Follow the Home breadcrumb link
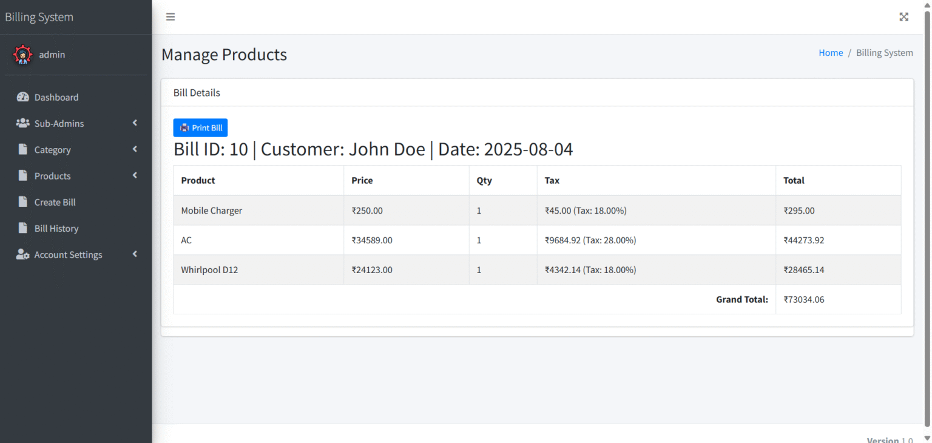The image size is (932, 443). 831,53
